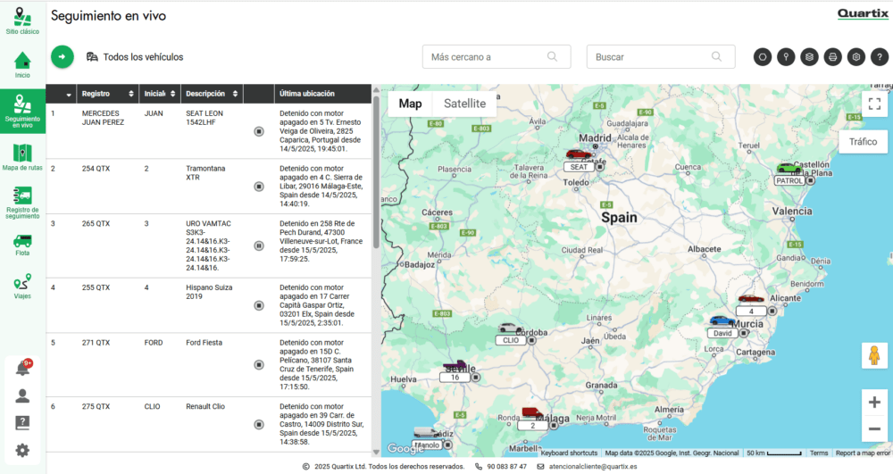Open the Flota section

click(x=22, y=245)
